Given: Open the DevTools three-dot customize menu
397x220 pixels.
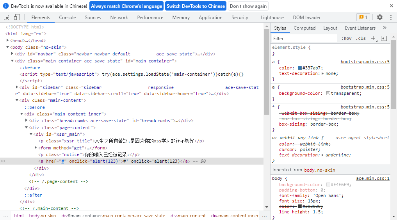Looking at the screenshot, I should point(391,17).
